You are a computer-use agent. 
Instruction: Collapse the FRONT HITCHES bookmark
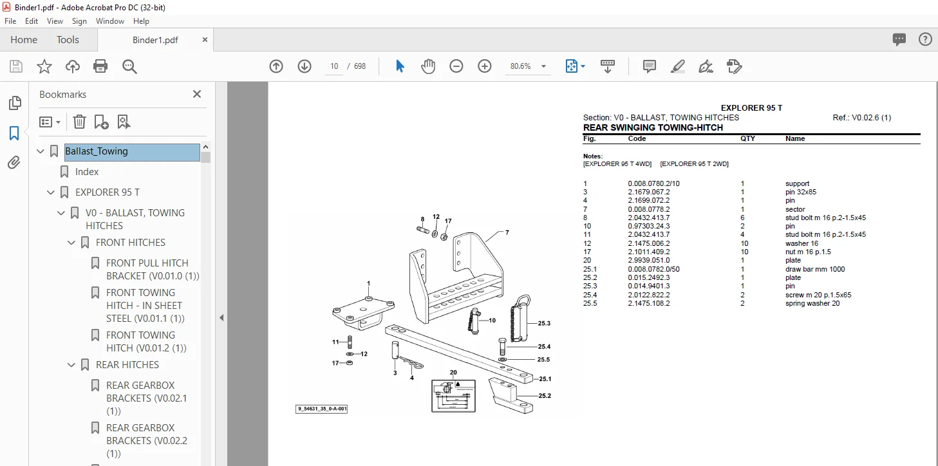[x=72, y=243]
